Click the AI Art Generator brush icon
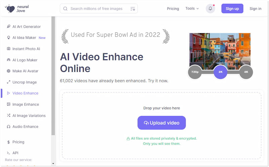Image resolution: width=269 pixels, height=167 pixels. click(8, 26)
